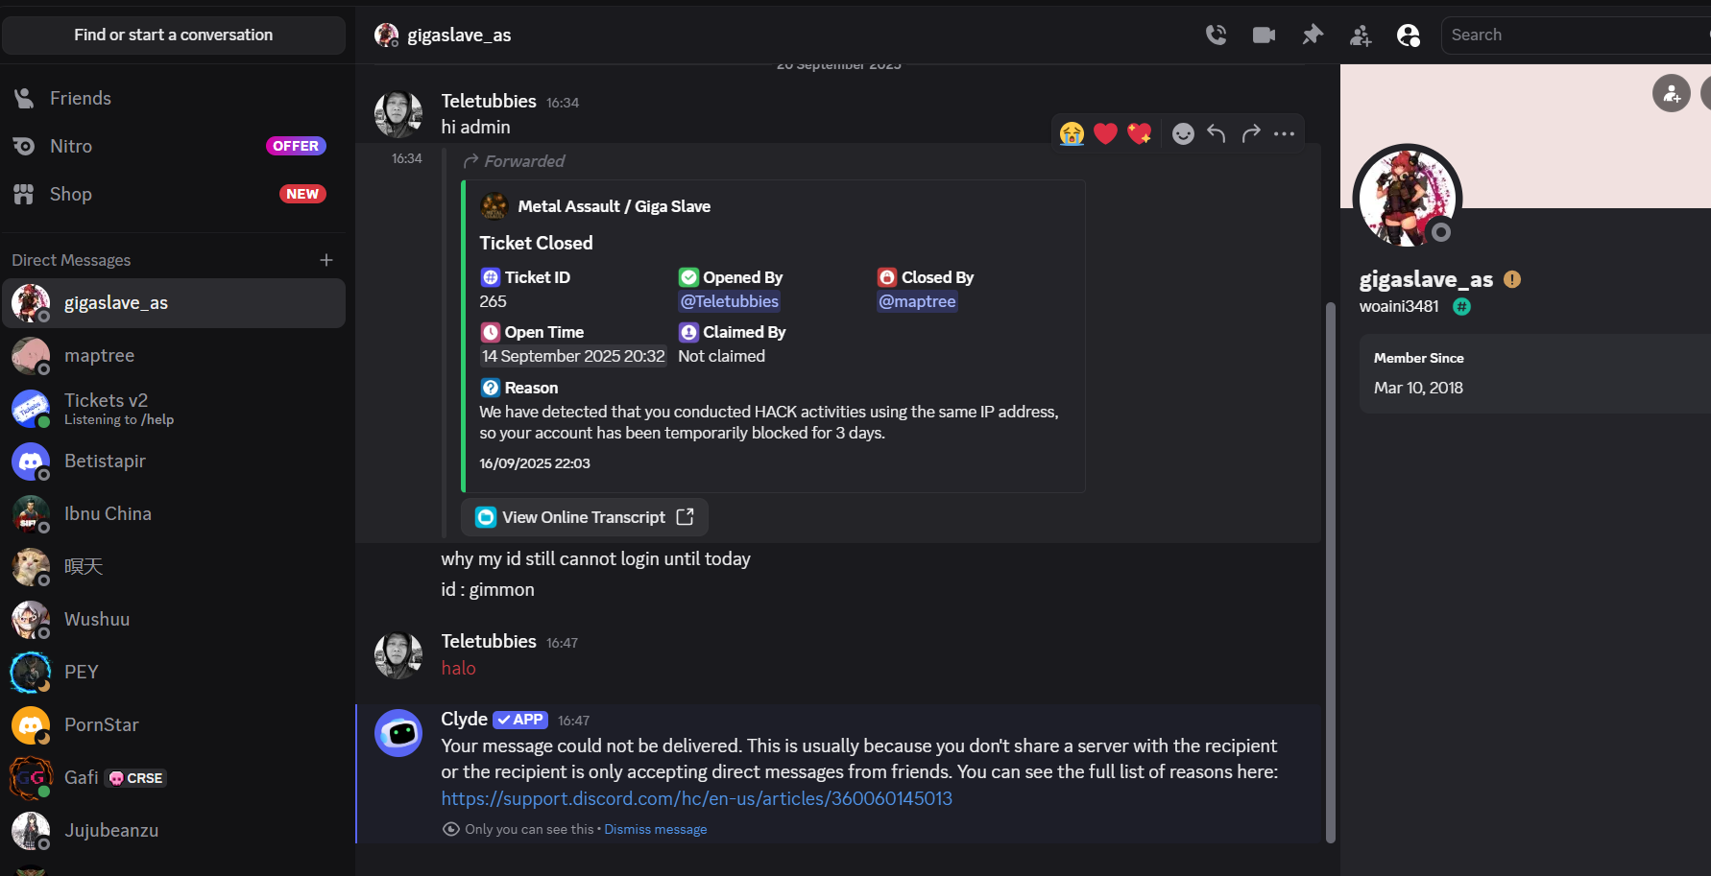Open pinned messages

click(1312, 36)
